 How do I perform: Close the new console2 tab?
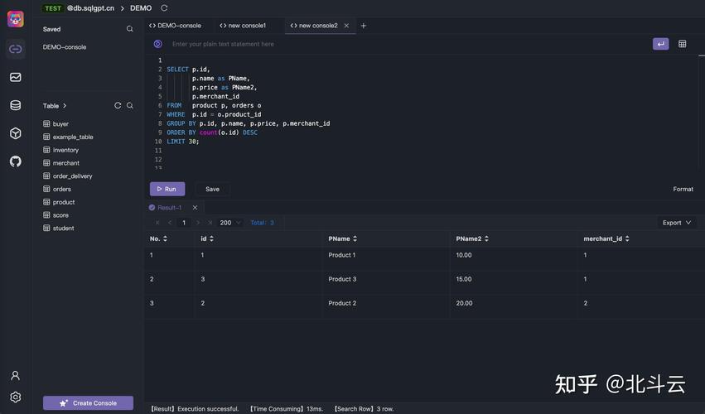[x=346, y=26]
